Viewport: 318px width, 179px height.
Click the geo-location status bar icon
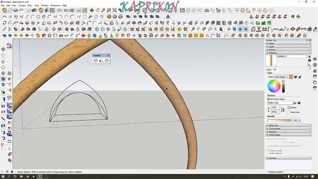click(2, 172)
